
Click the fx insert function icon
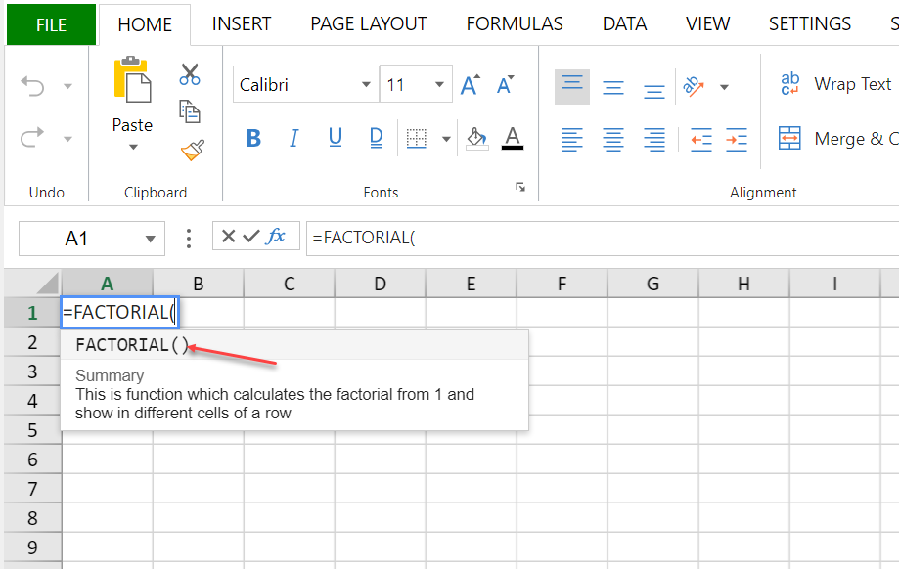click(x=277, y=236)
